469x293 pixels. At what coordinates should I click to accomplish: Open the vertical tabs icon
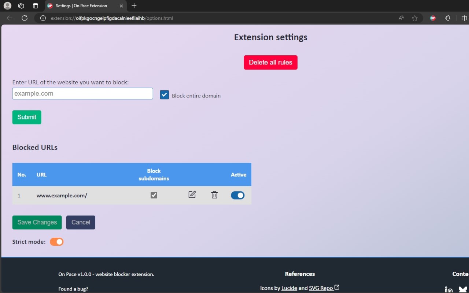pyautogui.click(x=35, y=5)
